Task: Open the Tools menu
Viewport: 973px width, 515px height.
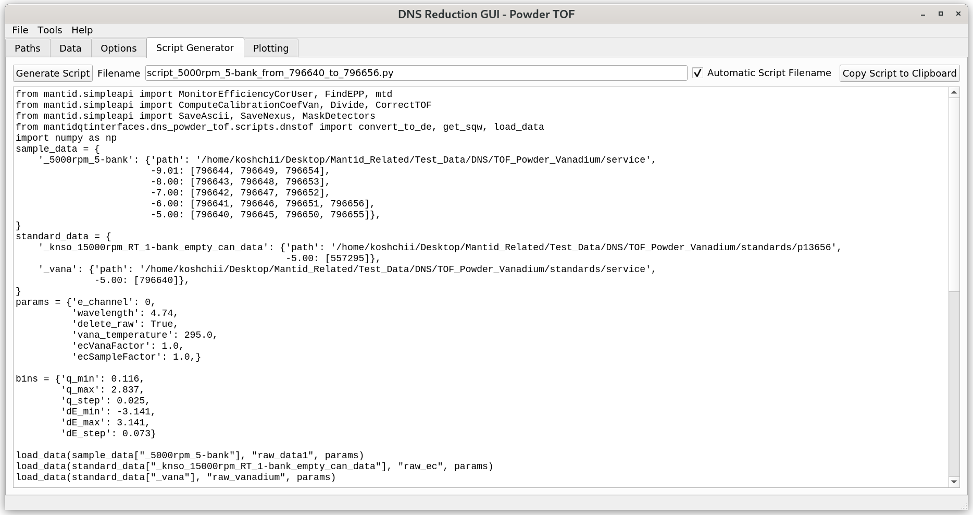Action: point(49,30)
